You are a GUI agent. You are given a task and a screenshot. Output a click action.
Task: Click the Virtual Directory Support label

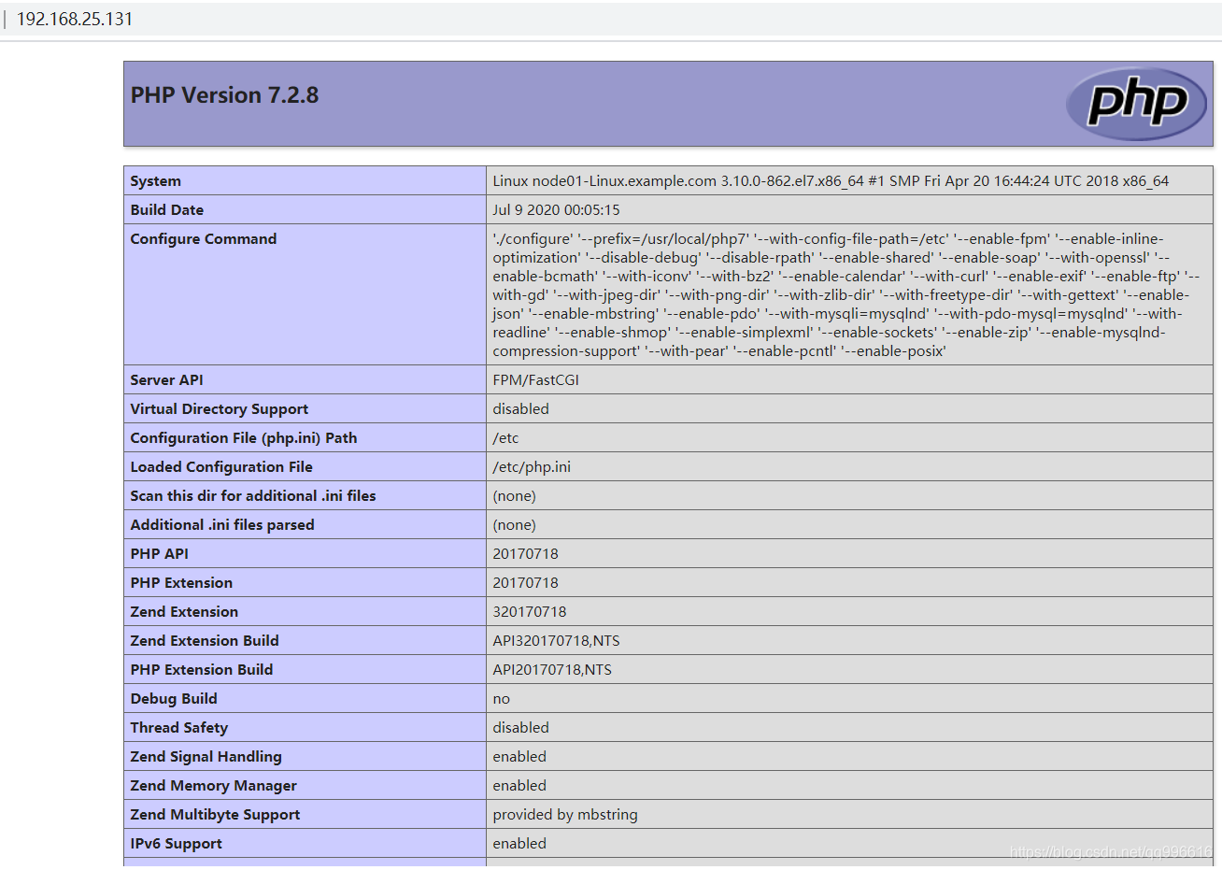click(220, 409)
